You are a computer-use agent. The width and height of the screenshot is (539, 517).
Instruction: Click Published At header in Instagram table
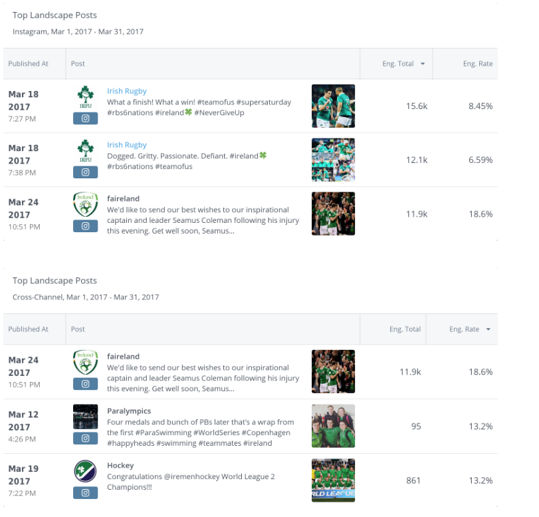29,64
